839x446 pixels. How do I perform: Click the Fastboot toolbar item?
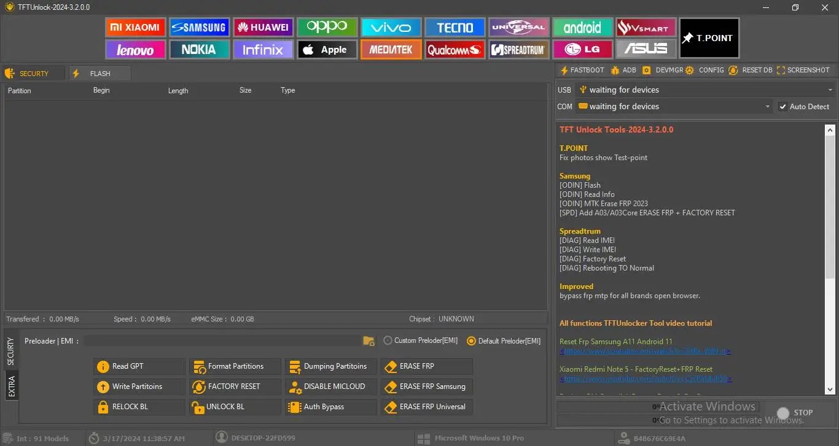coord(582,70)
